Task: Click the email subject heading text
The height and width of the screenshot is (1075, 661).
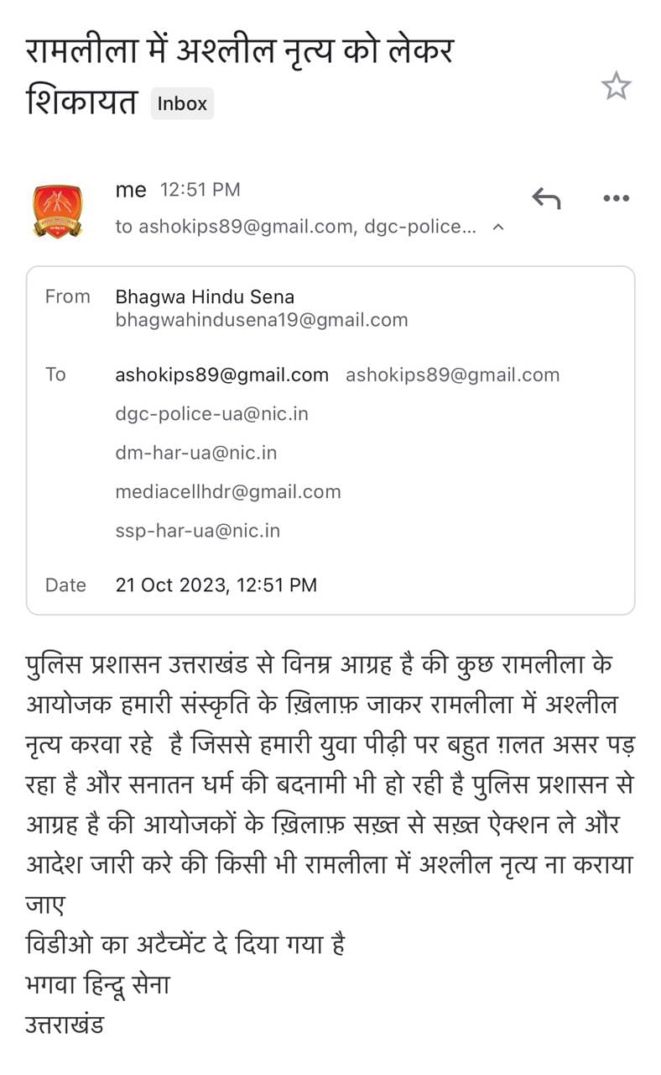Action: coord(239,77)
